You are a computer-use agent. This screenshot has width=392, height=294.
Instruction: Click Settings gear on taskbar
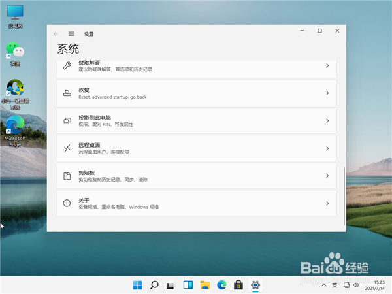[x=255, y=285]
